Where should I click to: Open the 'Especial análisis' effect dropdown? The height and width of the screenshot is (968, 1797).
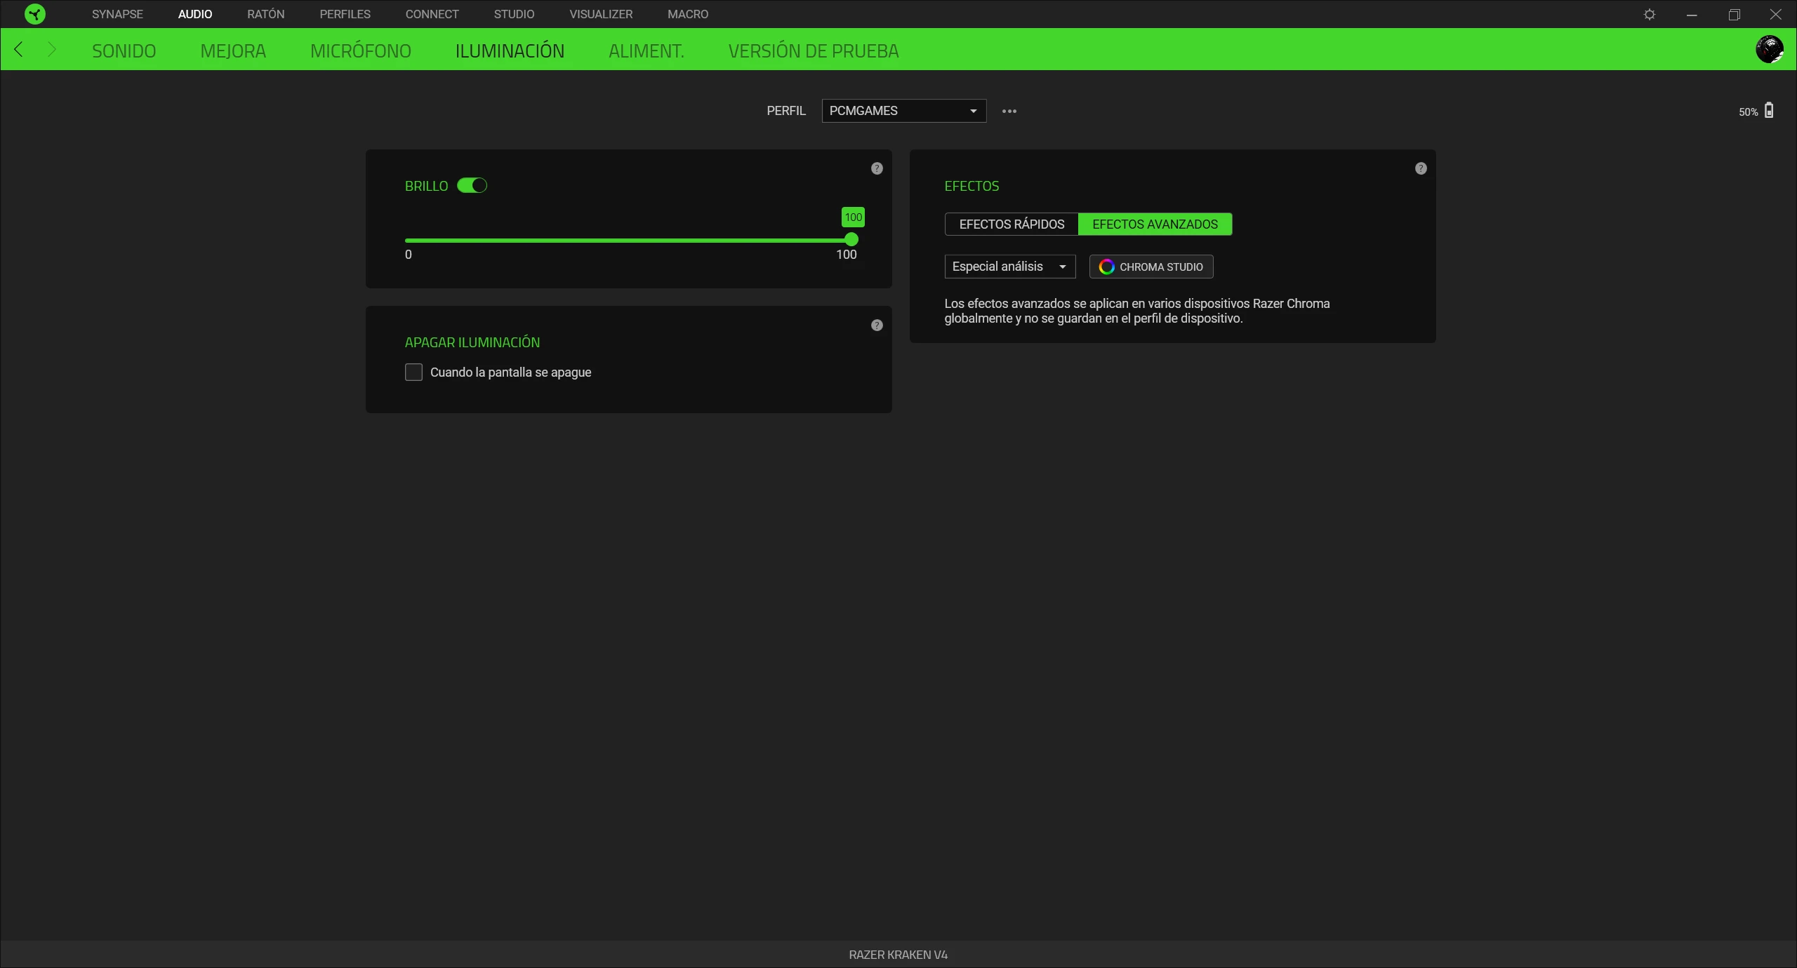tap(1010, 267)
